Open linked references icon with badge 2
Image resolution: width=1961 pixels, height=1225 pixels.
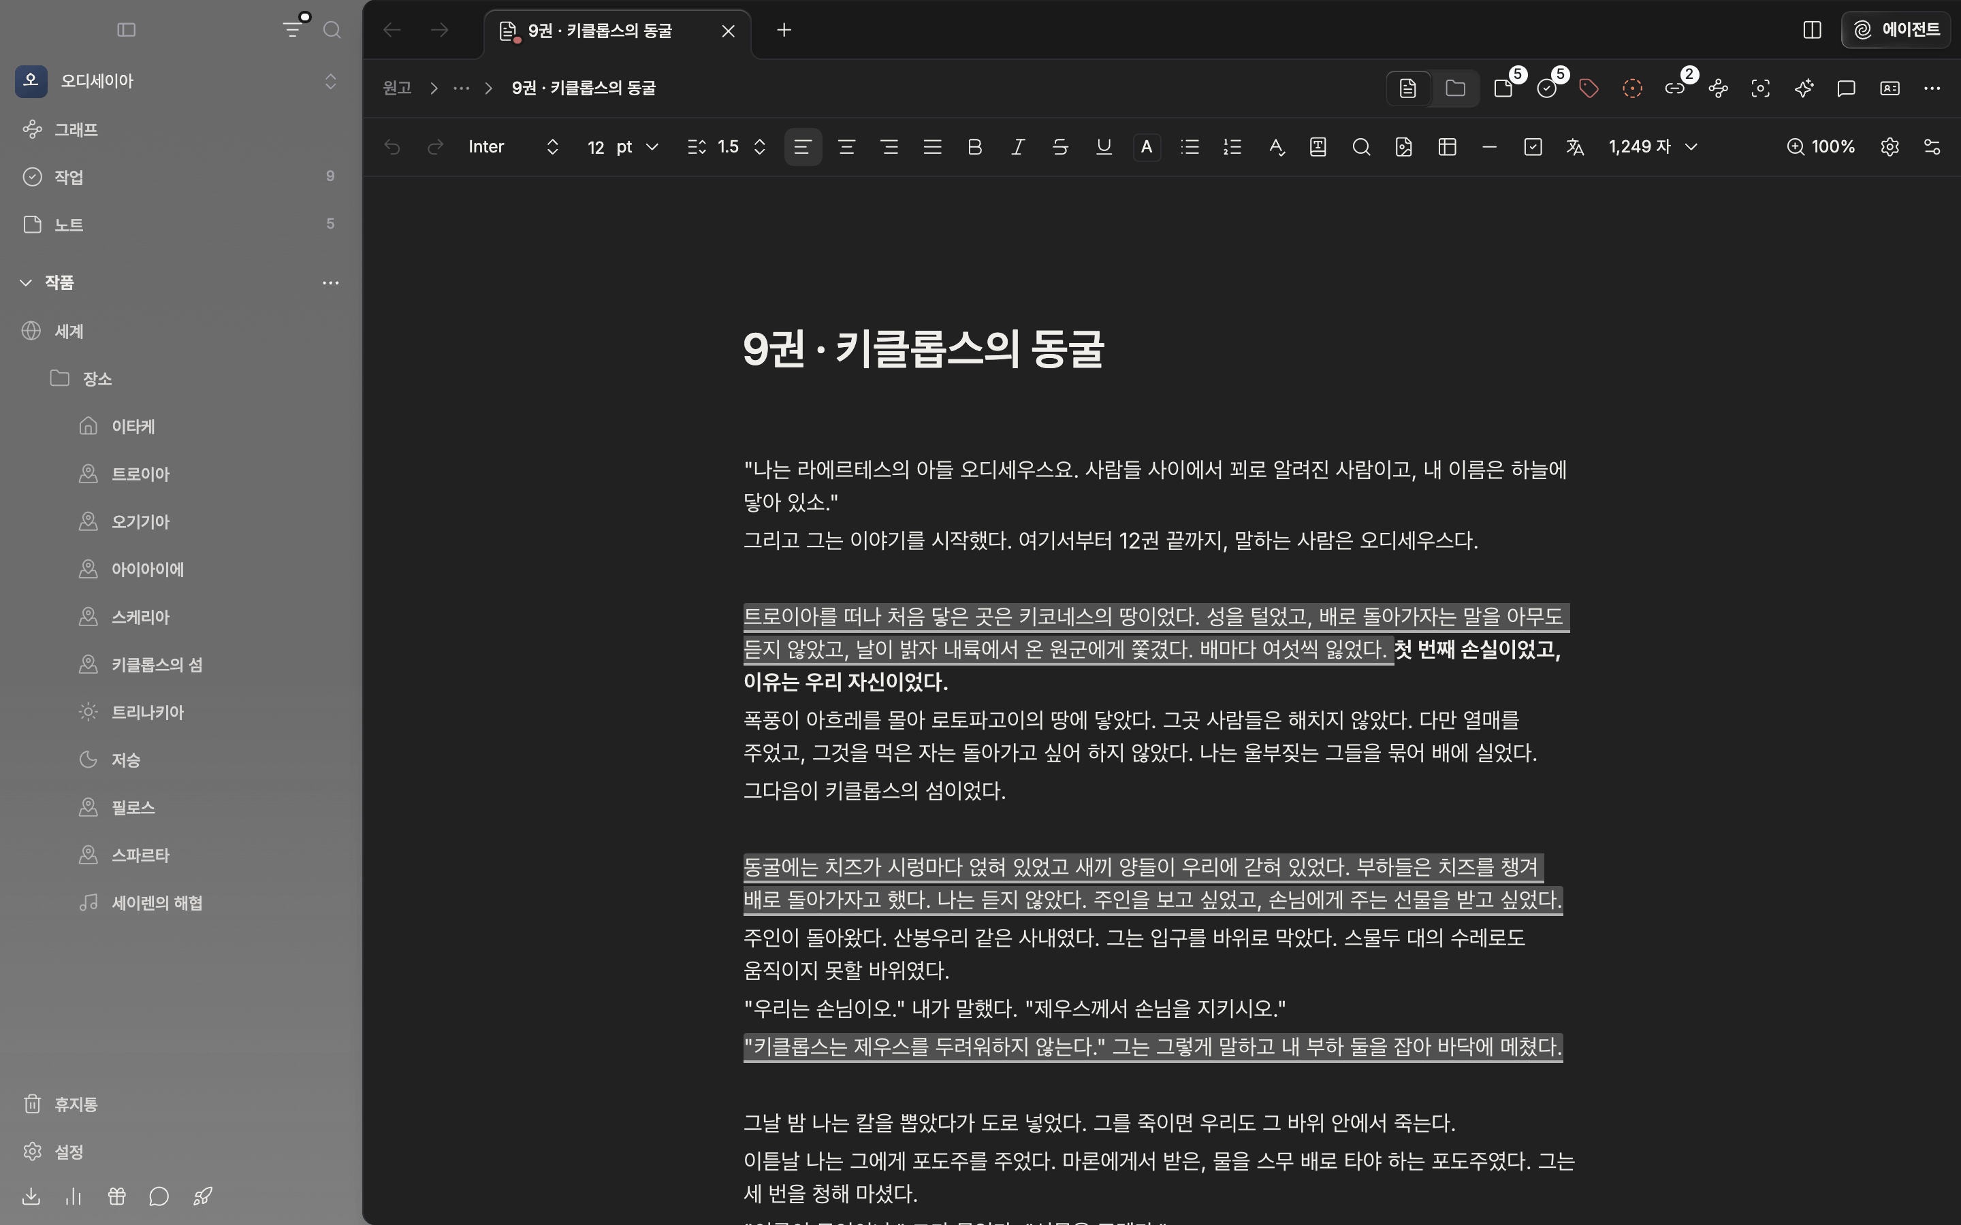click(x=1676, y=88)
